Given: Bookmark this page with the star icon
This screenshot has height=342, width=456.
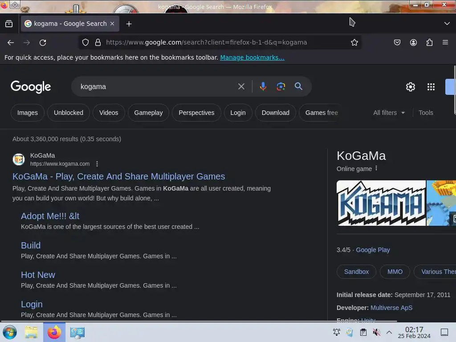Looking at the screenshot, I should (x=354, y=42).
